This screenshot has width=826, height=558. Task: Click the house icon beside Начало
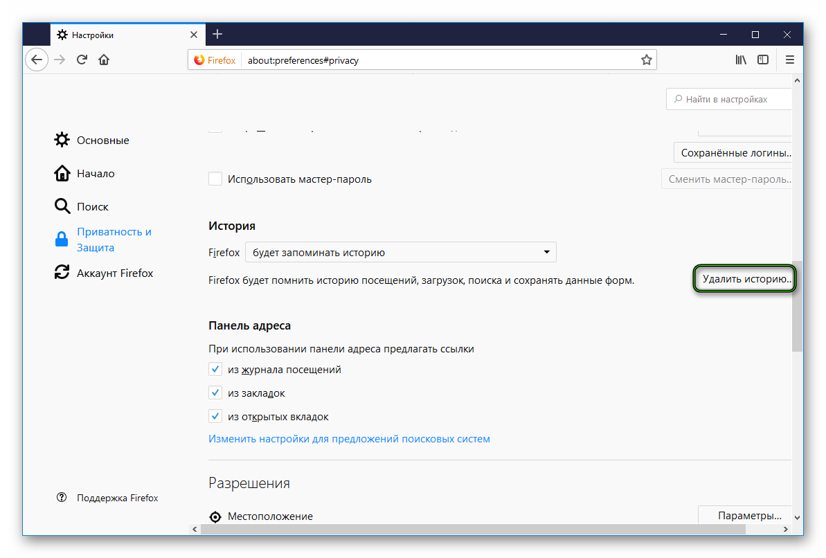coord(62,173)
